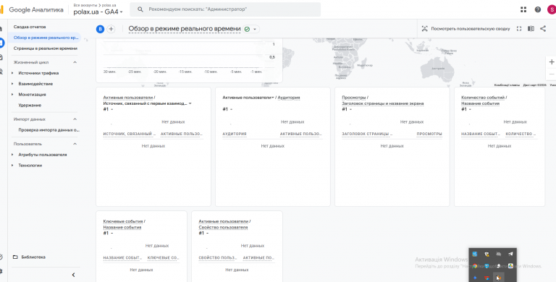Click ИСТОЧНИК, СВЯЗАННЫЙ column header
Image resolution: width=556 pixels, height=282 pixels.
coord(129,134)
